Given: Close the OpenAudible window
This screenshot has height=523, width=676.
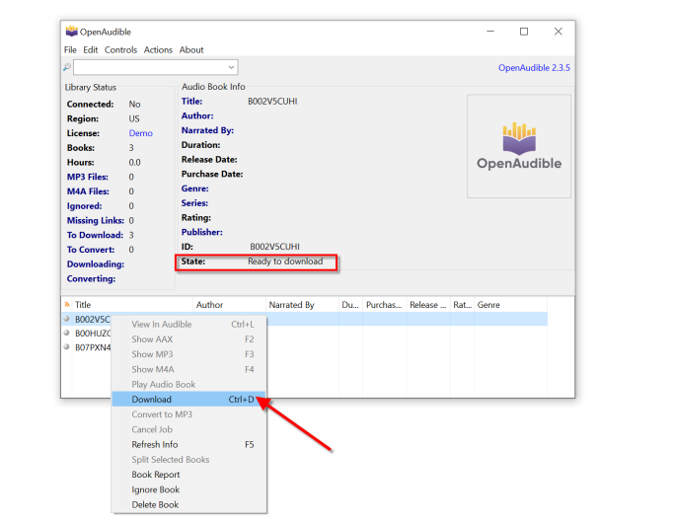Looking at the screenshot, I should 558,32.
